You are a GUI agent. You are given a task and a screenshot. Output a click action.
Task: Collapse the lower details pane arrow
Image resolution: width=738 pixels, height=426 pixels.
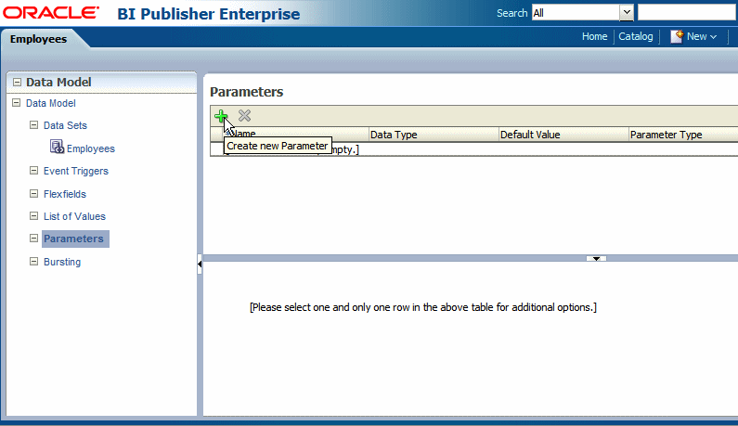coord(596,258)
